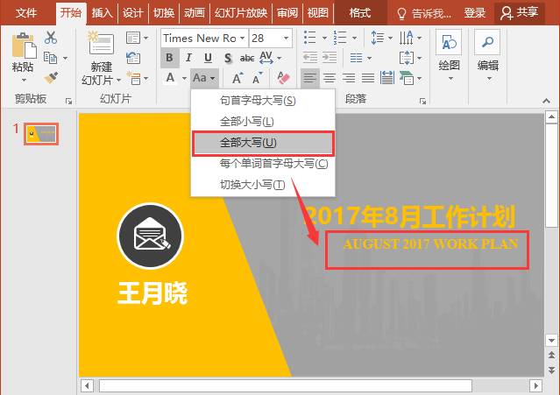
Task: Click the 共享 share button
Action: pos(520,13)
